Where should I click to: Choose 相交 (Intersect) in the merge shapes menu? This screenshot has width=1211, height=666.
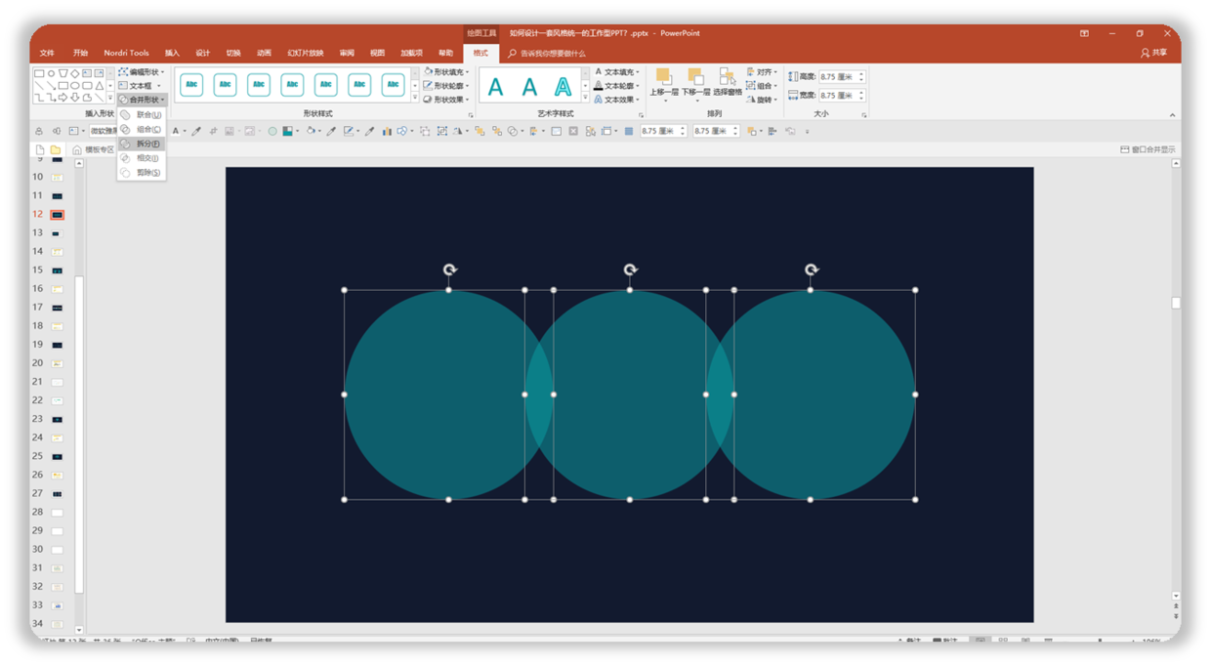[x=142, y=158]
